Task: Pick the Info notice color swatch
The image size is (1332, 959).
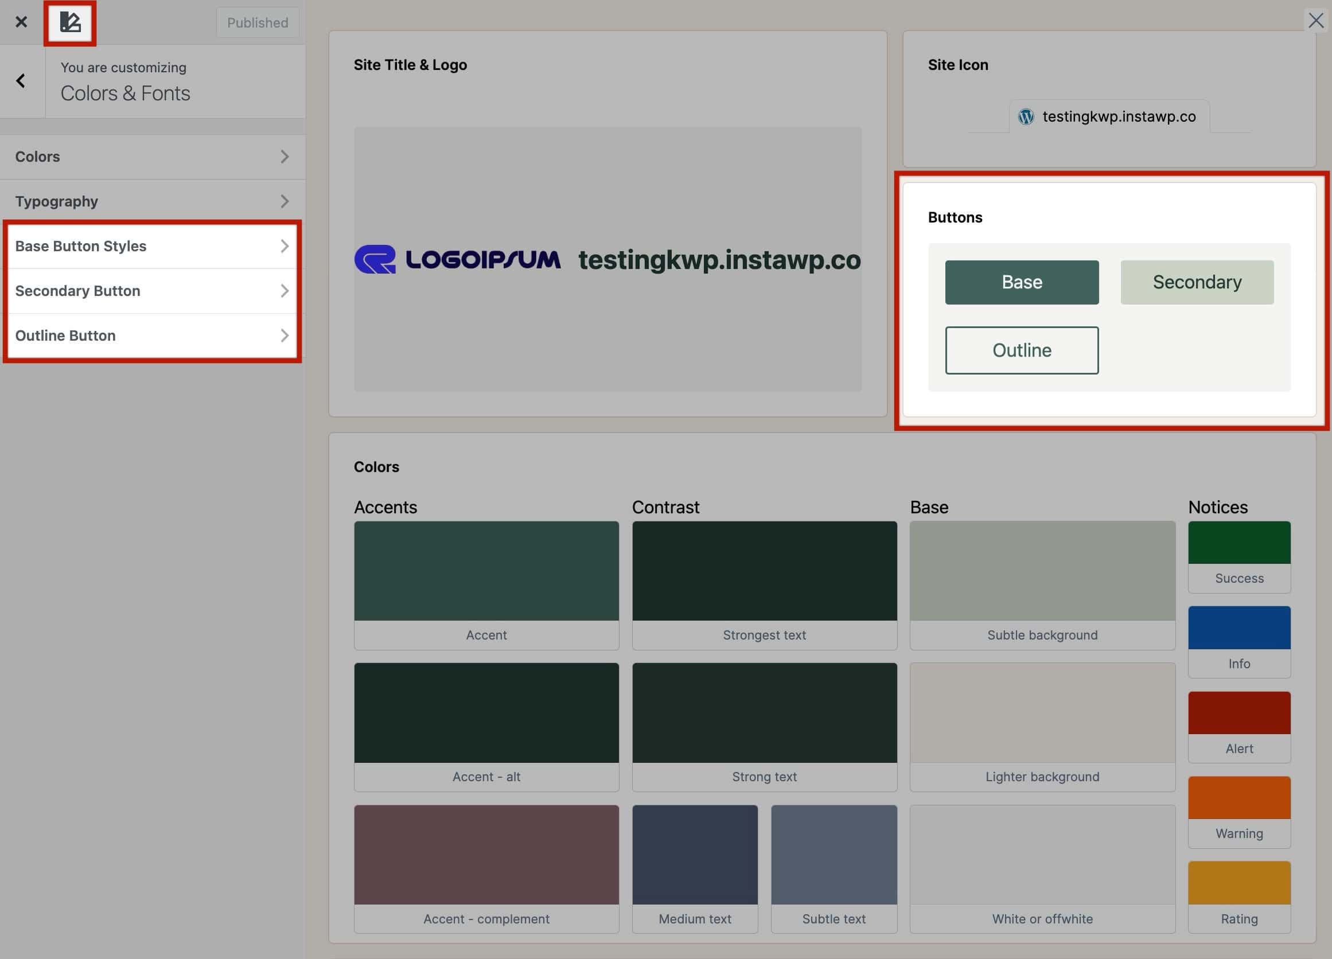Action: click(1238, 628)
